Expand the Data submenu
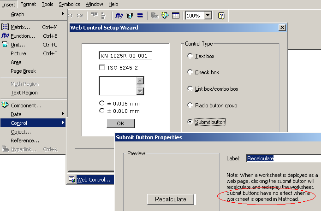 coord(34,114)
